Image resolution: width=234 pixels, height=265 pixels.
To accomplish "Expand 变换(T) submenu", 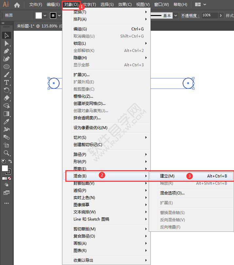I will [111, 12].
